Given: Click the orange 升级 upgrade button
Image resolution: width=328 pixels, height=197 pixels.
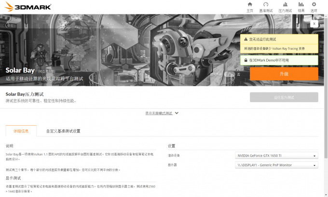Looking at the screenshot, I should click(284, 74).
